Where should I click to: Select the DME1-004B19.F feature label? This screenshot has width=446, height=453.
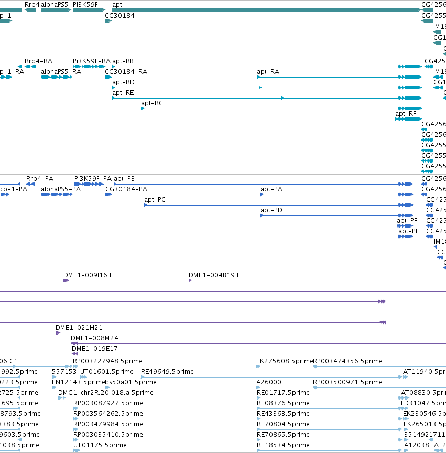[214, 275]
